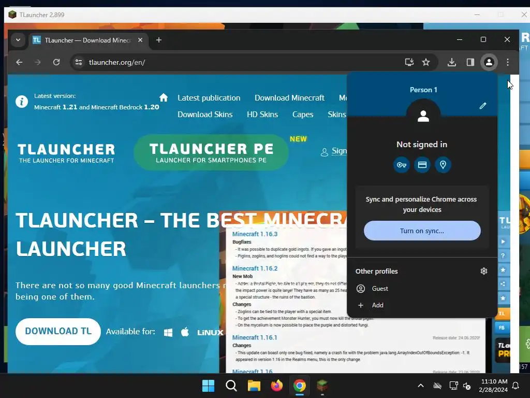Click the Apple platform icon
The image size is (530, 398).
click(x=185, y=332)
